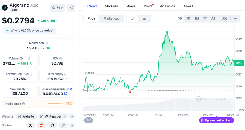Switch to the News tab
Viewport: 245px width, 130px height.
[x=131, y=6]
